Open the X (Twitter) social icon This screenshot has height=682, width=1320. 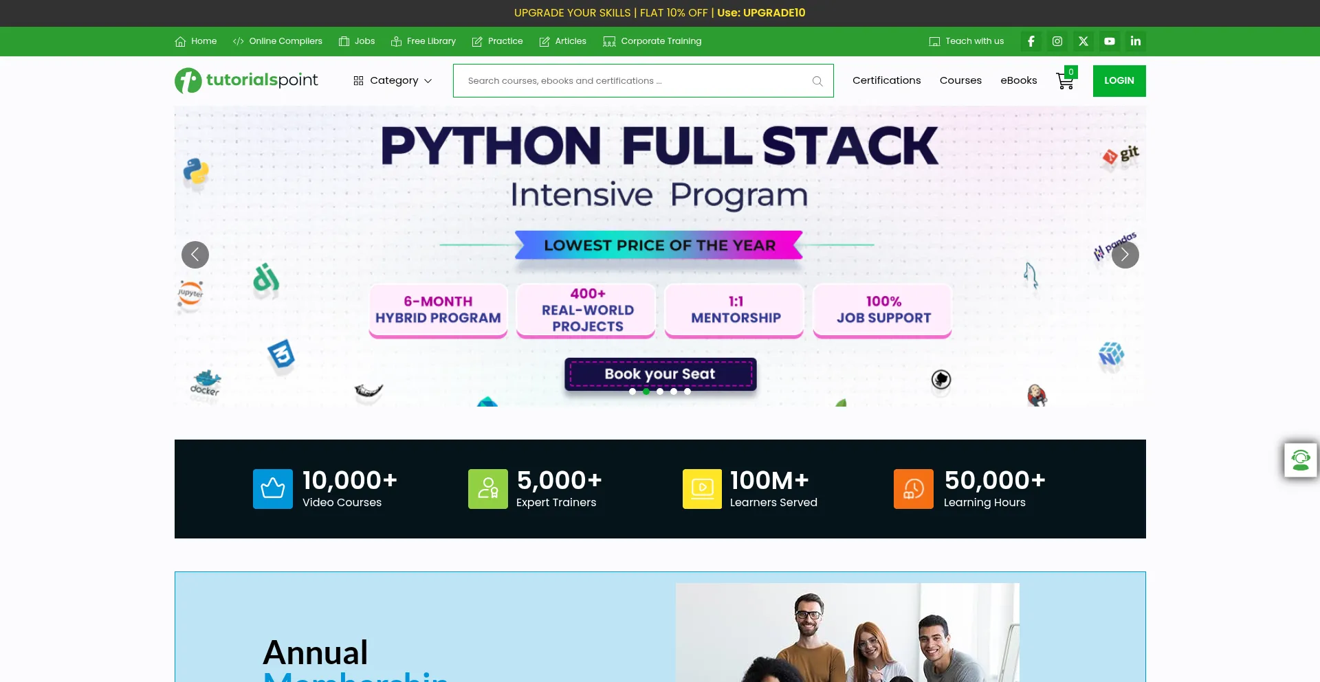click(x=1083, y=41)
